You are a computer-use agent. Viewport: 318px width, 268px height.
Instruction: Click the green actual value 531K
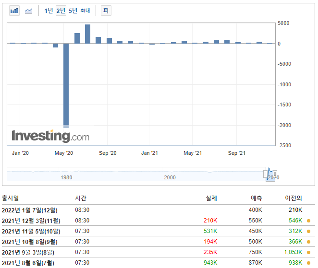tap(210, 231)
